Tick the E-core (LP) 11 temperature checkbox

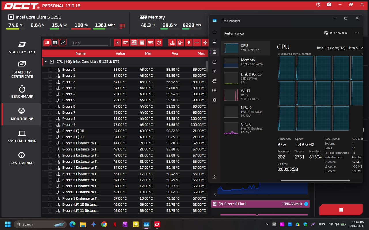(x=50, y=137)
